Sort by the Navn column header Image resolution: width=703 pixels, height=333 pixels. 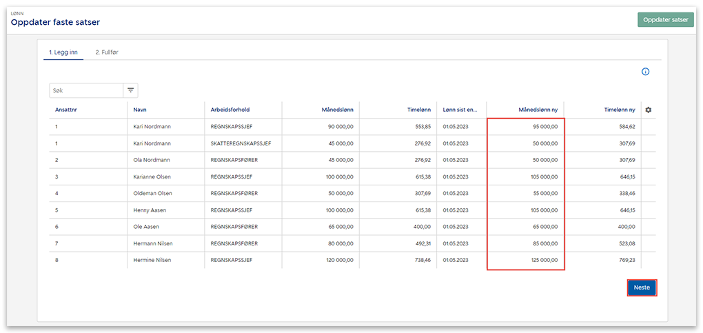(x=140, y=110)
